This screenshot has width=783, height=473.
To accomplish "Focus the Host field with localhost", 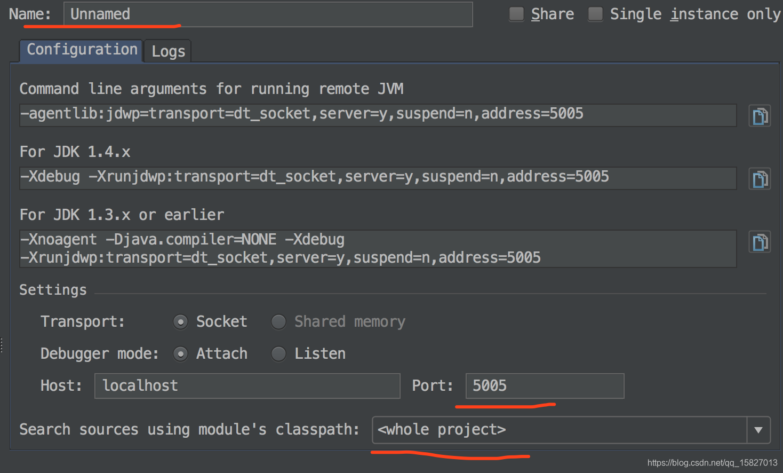I will point(247,386).
